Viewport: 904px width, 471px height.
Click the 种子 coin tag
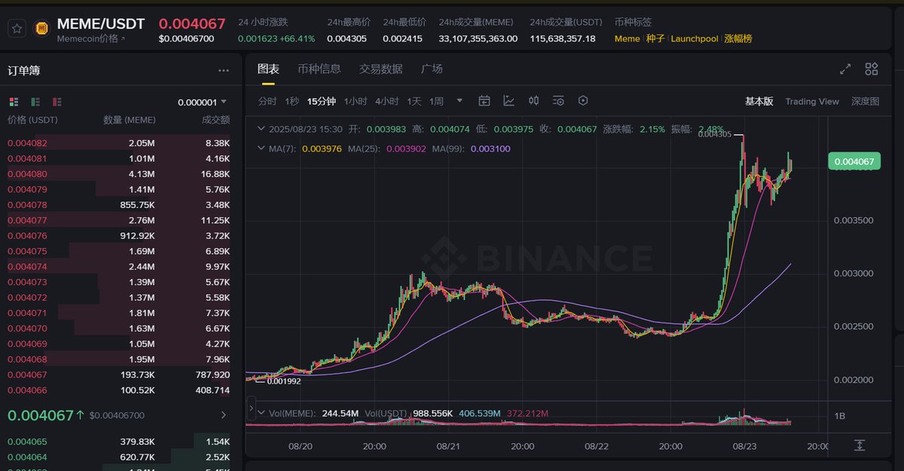click(x=655, y=38)
